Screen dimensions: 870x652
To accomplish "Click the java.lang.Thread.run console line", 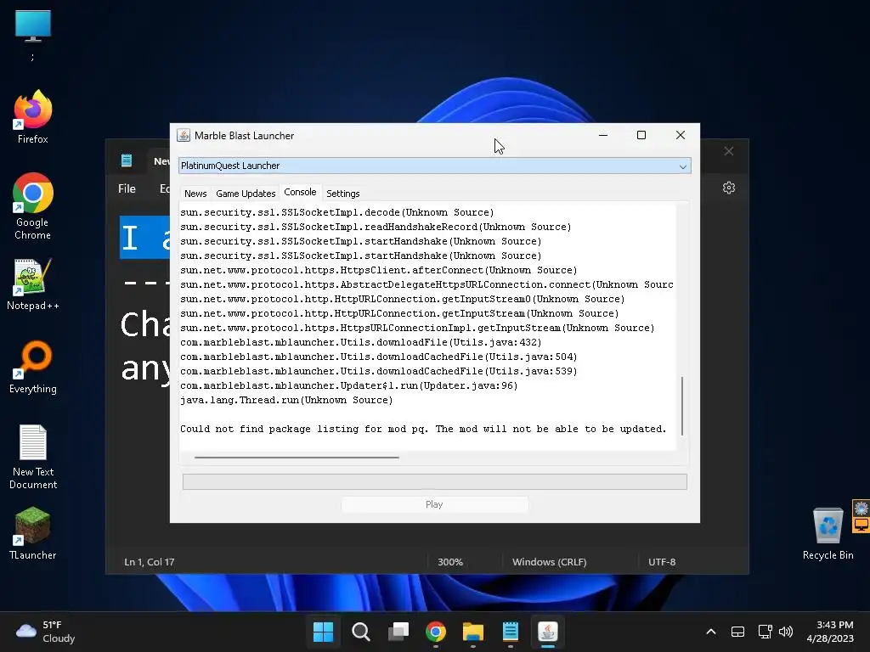I will pos(286,401).
